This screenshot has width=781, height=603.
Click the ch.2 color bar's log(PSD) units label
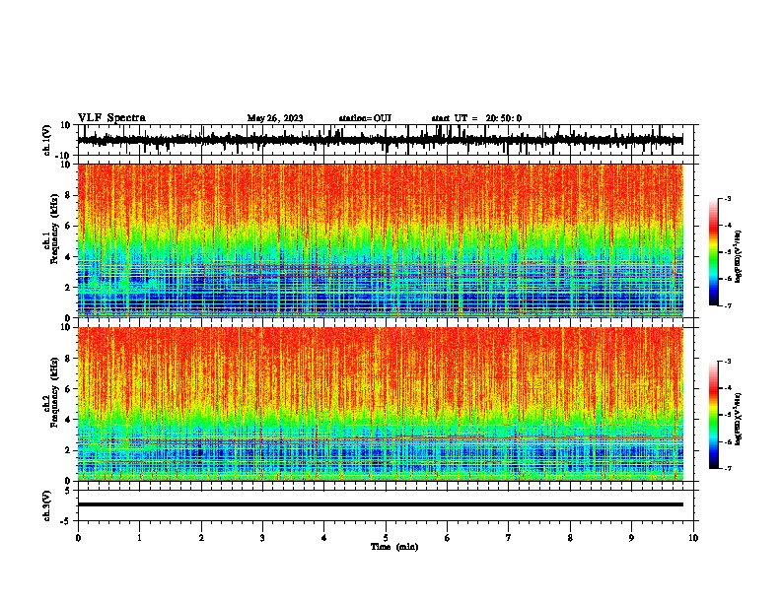pos(739,419)
